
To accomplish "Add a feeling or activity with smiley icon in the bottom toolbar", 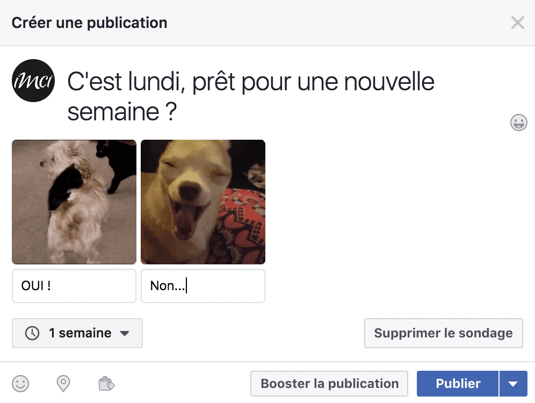I will point(20,384).
